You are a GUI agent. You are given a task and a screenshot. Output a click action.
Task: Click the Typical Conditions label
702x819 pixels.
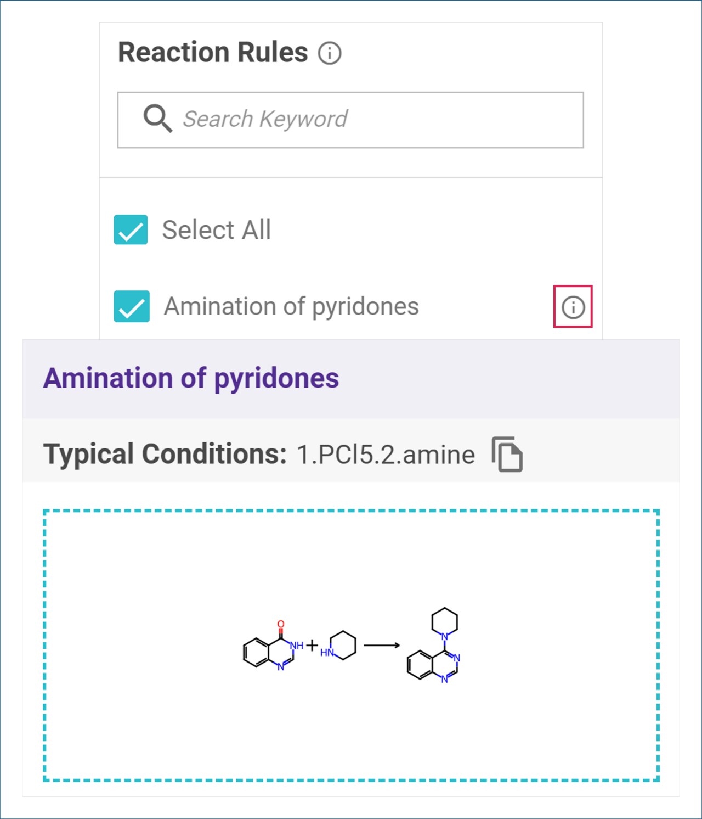[x=165, y=455]
